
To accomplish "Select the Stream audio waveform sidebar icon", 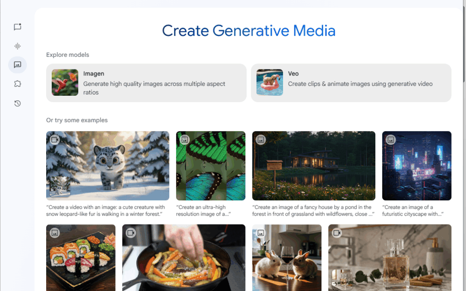I will click(18, 46).
